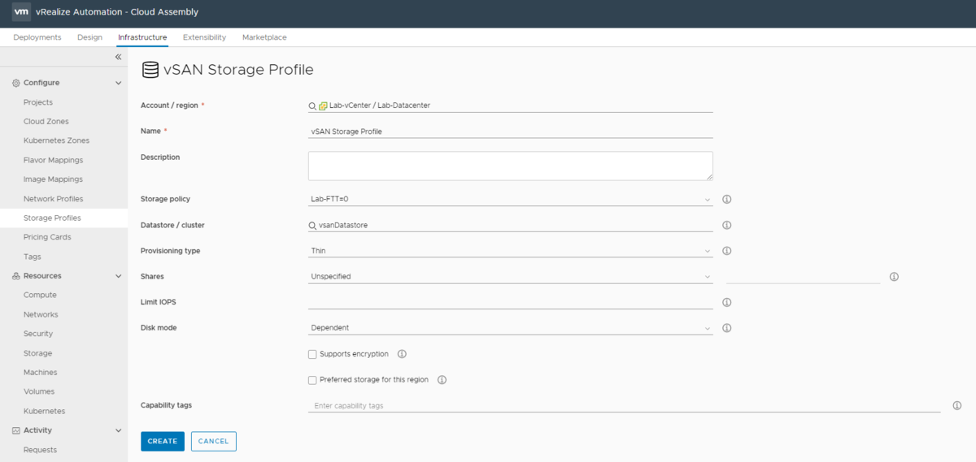Open the Storage policy dropdown

click(x=510, y=199)
